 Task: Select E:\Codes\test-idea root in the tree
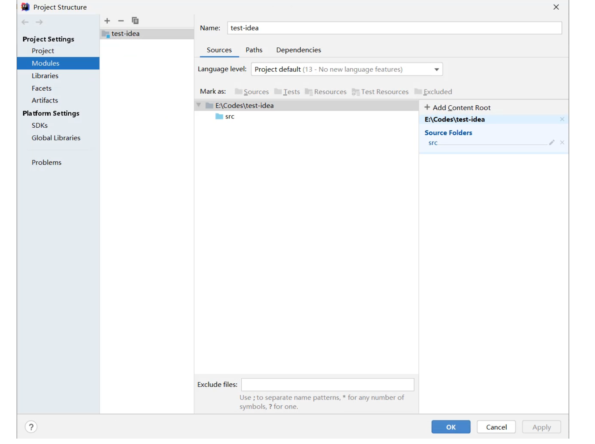(307, 106)
